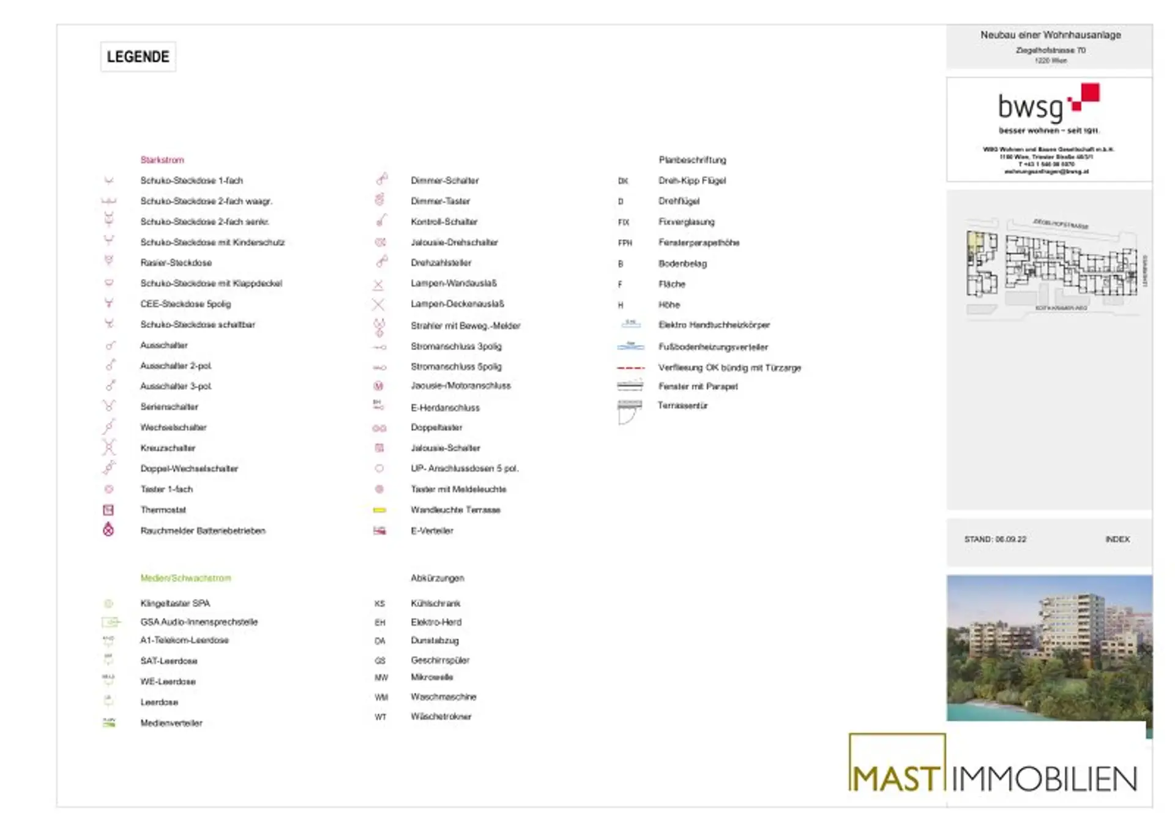Image resolution: width=1175 pixels, height=831 pixels.
Task: Click the Kreuzschalter symbol icon
Action: tap(108, 447)
